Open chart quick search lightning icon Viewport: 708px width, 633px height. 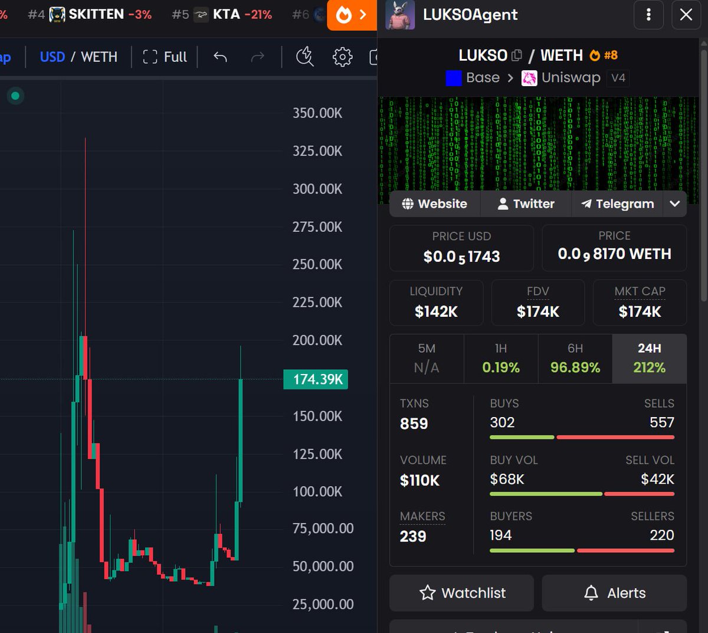305,57
